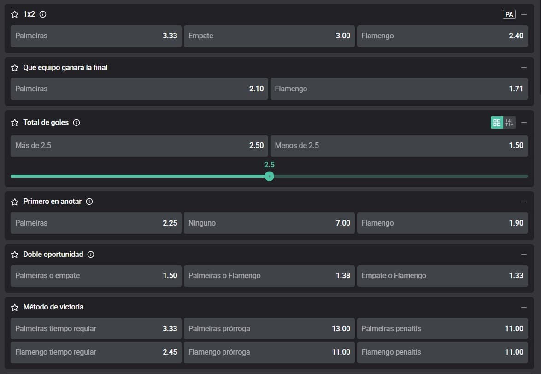
Task: Collapse the Primero en anotar section
Action: (524, 202)
